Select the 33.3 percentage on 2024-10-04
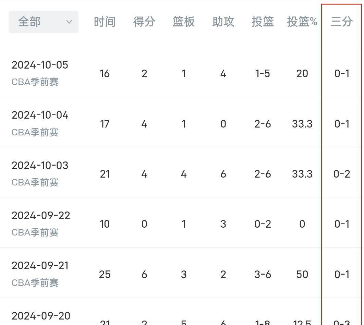Viewport: 364px width, 325px height. tap(302, 124)
